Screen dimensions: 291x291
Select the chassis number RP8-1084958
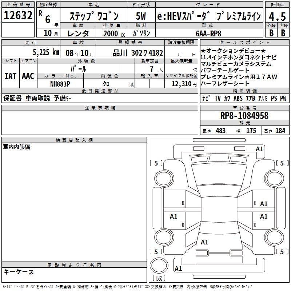pos(244,116)
